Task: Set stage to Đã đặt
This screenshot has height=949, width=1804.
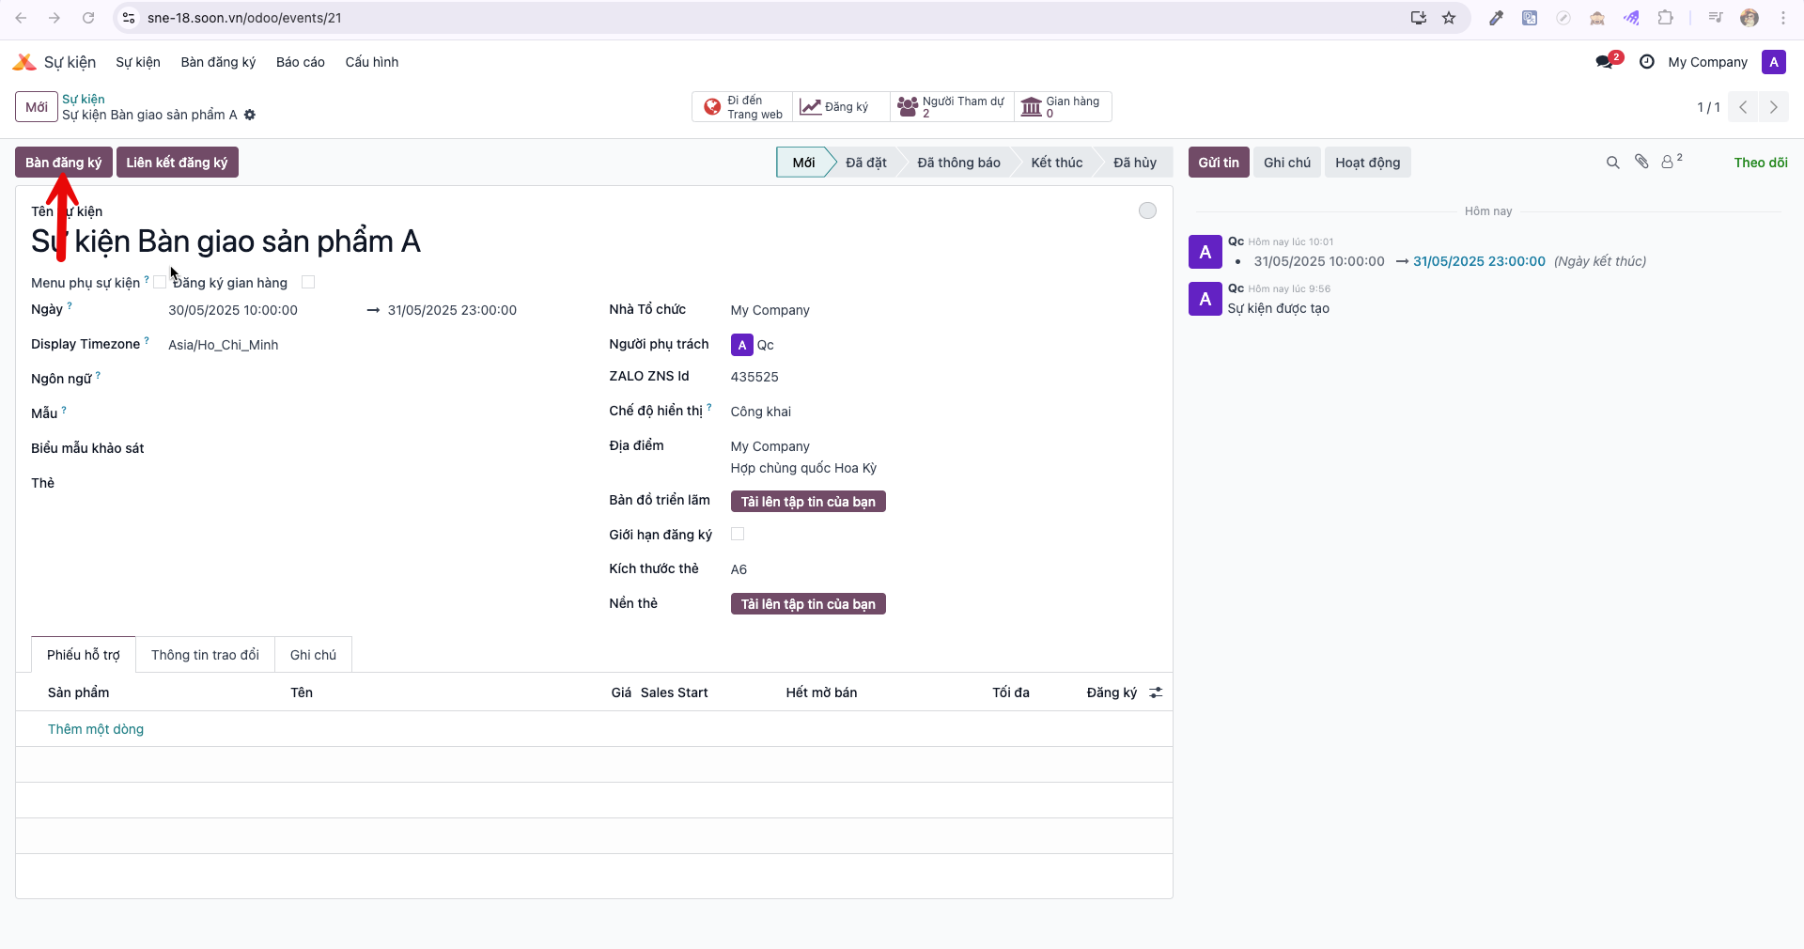Action: (x=865, y=163)
